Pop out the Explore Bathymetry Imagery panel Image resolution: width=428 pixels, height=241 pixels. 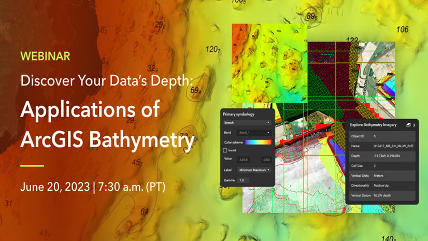pos(408,125)
